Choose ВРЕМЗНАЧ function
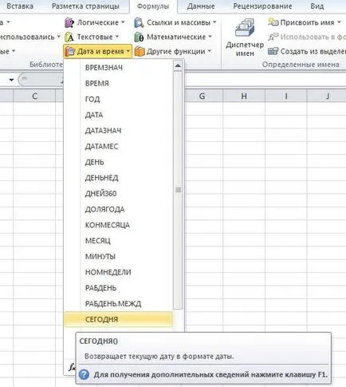 coord(119,68)
